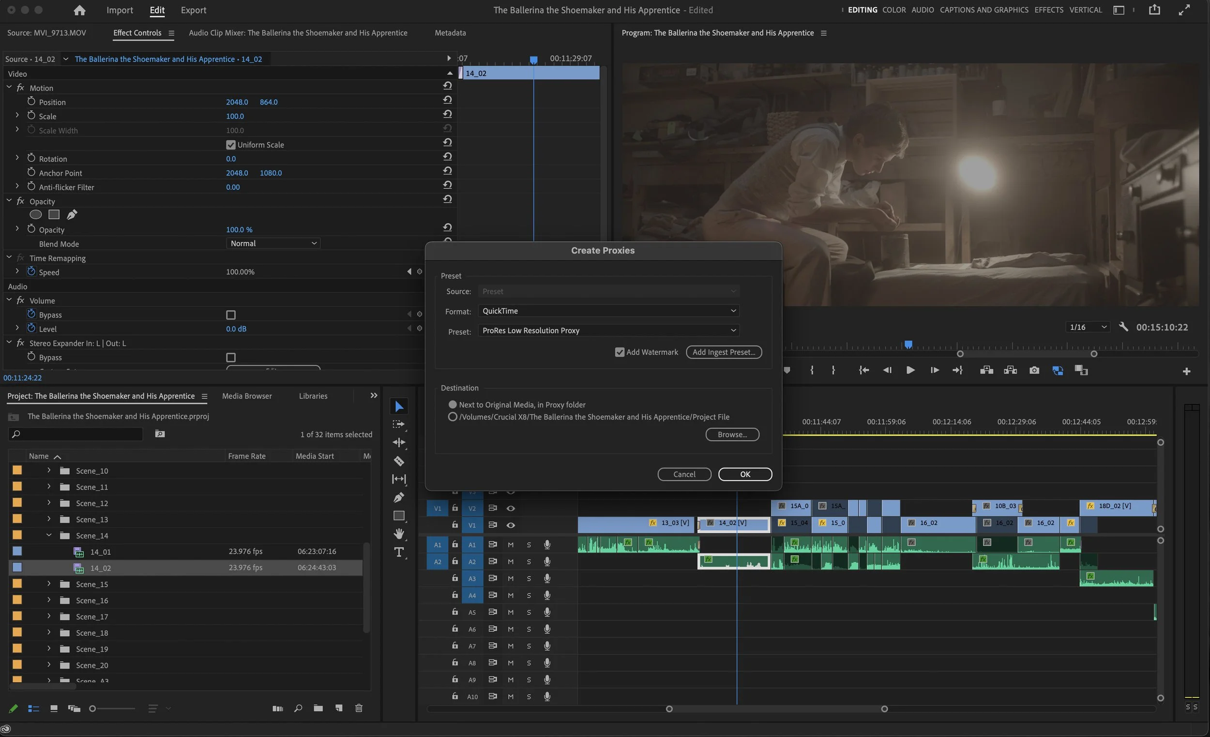
Task: Open the Export tab
Action: [x=193, y=10]
